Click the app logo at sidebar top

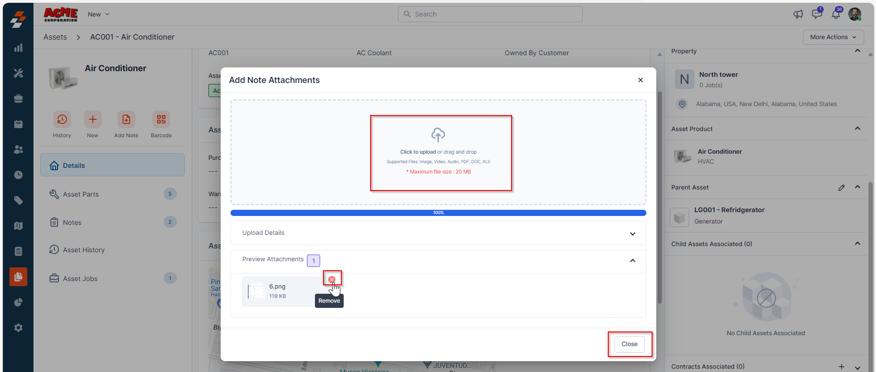(18, 20)
